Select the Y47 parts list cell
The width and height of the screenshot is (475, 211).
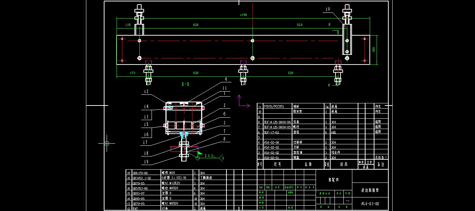(136, 209)
